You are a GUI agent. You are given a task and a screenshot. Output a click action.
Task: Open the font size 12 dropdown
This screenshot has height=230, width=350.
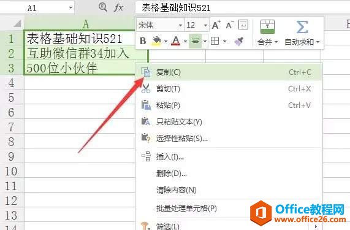point(205,26)
